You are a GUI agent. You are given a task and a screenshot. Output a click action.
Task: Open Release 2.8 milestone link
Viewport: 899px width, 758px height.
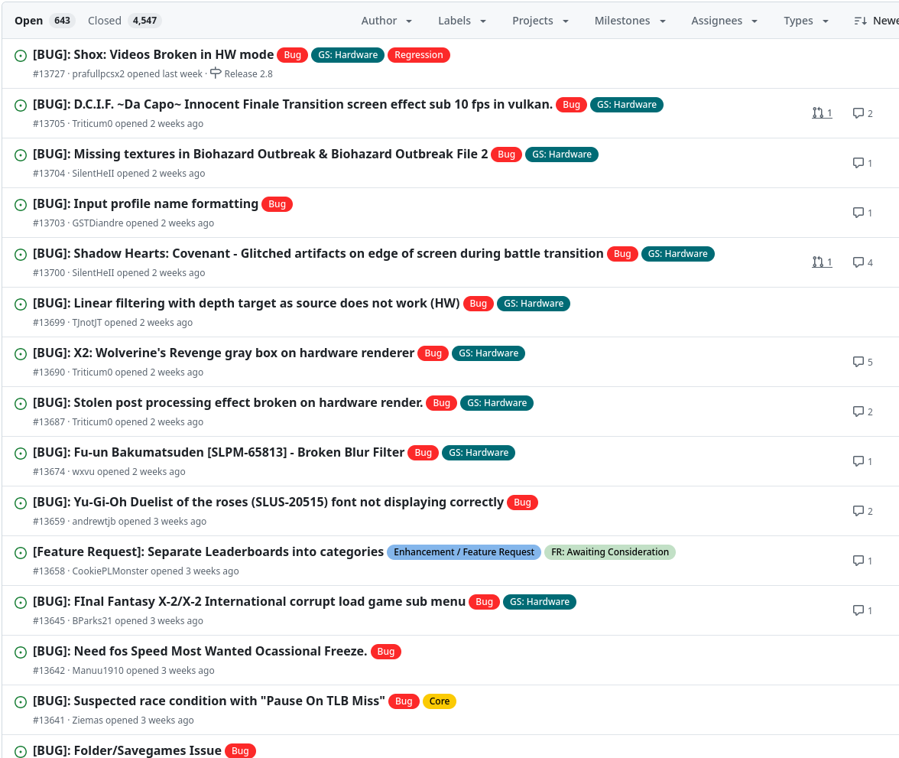(x=242, y=73)
